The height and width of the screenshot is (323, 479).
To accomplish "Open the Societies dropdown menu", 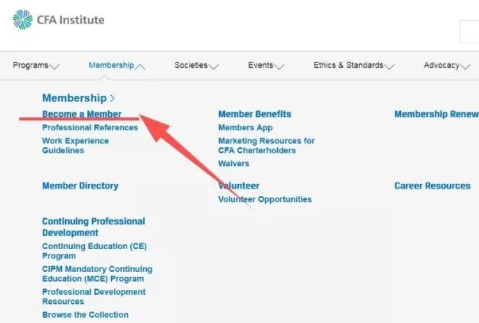I will [196, 65].
